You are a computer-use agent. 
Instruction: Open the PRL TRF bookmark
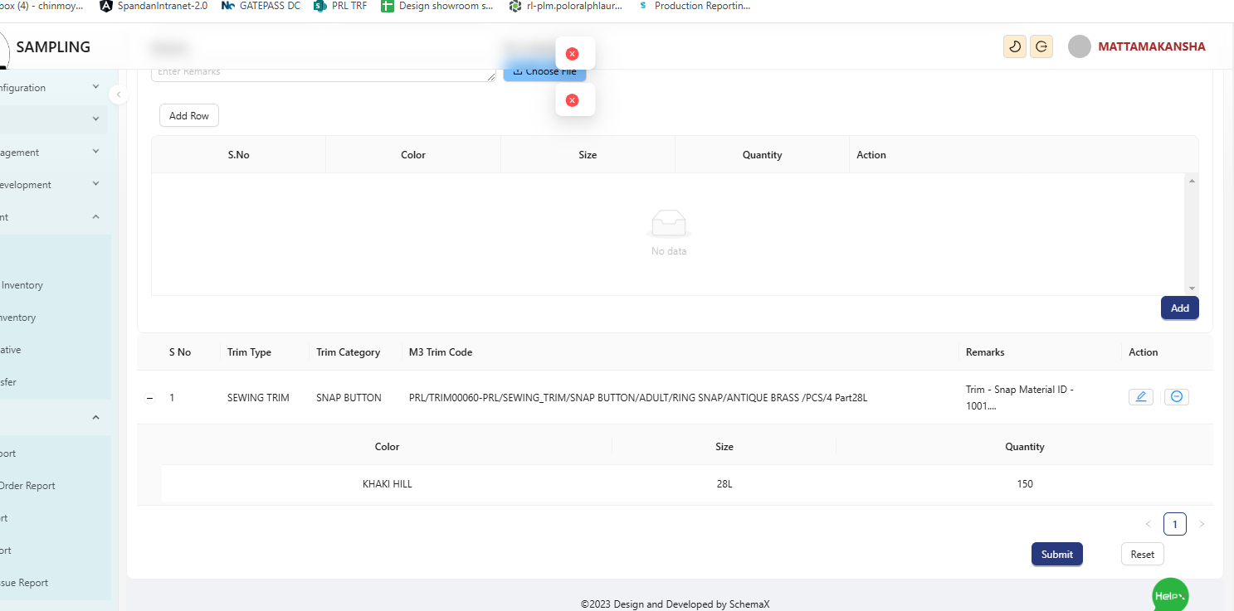point(340,6)
